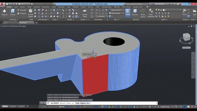
Task: Click the Undo option in command line
Action: click(78, 103)
